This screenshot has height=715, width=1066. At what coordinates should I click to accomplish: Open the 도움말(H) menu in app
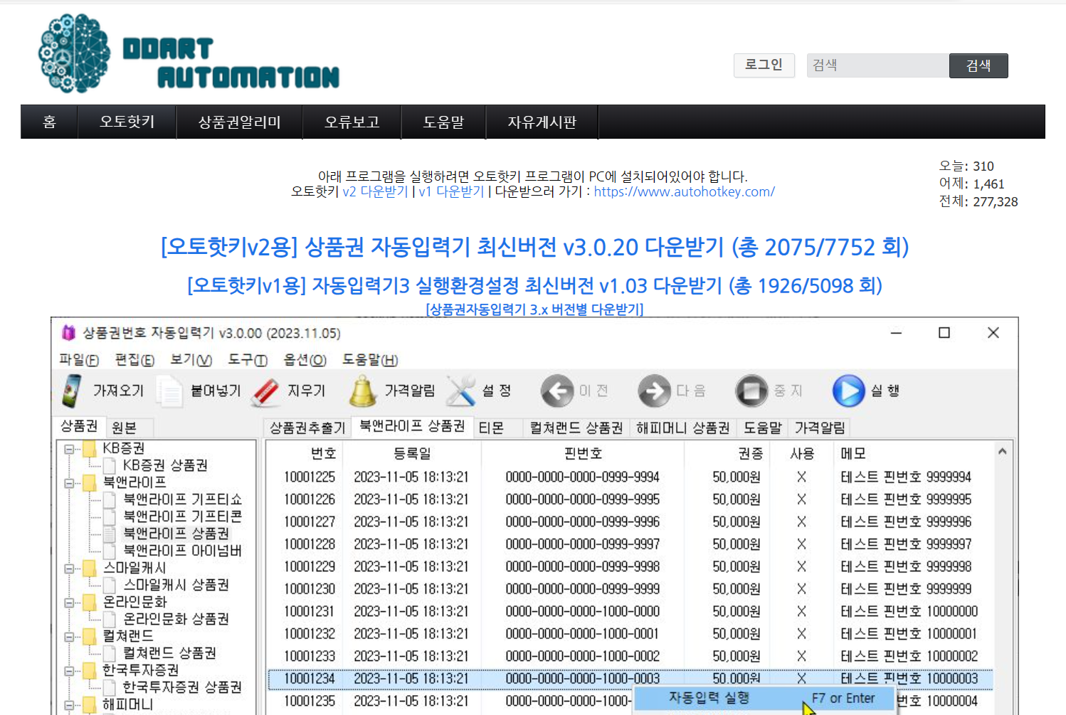[x=370, y=360]
